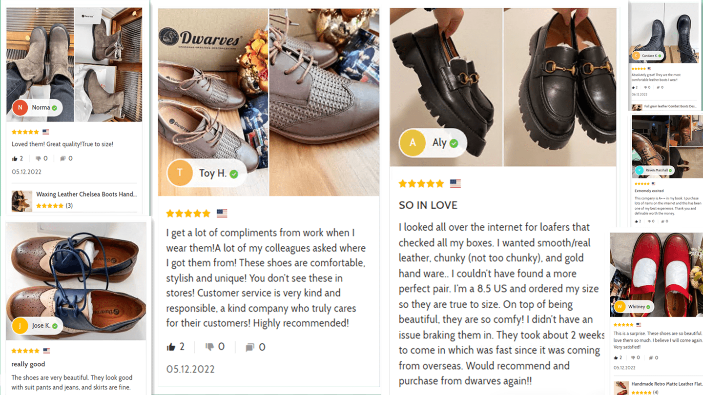Image resolution: width=703 pixels, height=395 pixels.
Task: View Jose K.'s brogue shoes photo
Action: coord(76,281)
